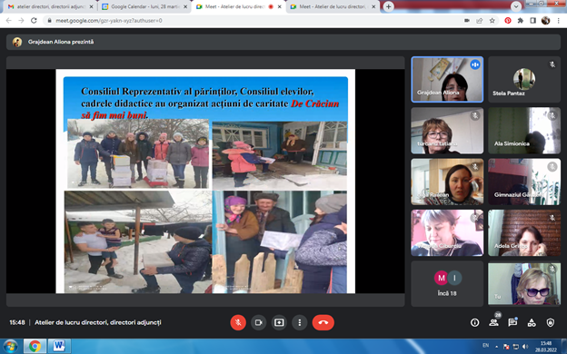
Task: Open host controls shield icon
Action: [x=551, y=322]
